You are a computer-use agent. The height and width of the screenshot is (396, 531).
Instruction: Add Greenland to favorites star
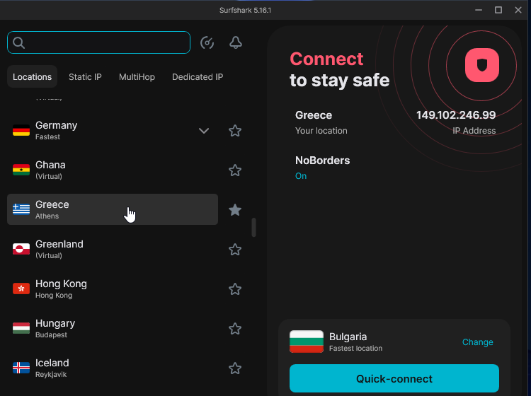235,250
